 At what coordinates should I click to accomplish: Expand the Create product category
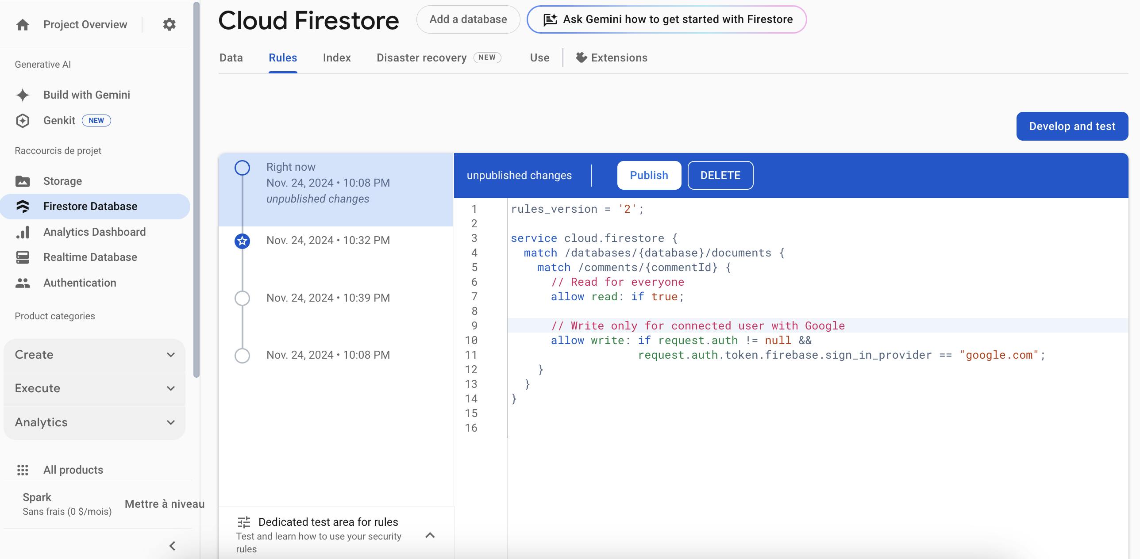coord(94,355)
